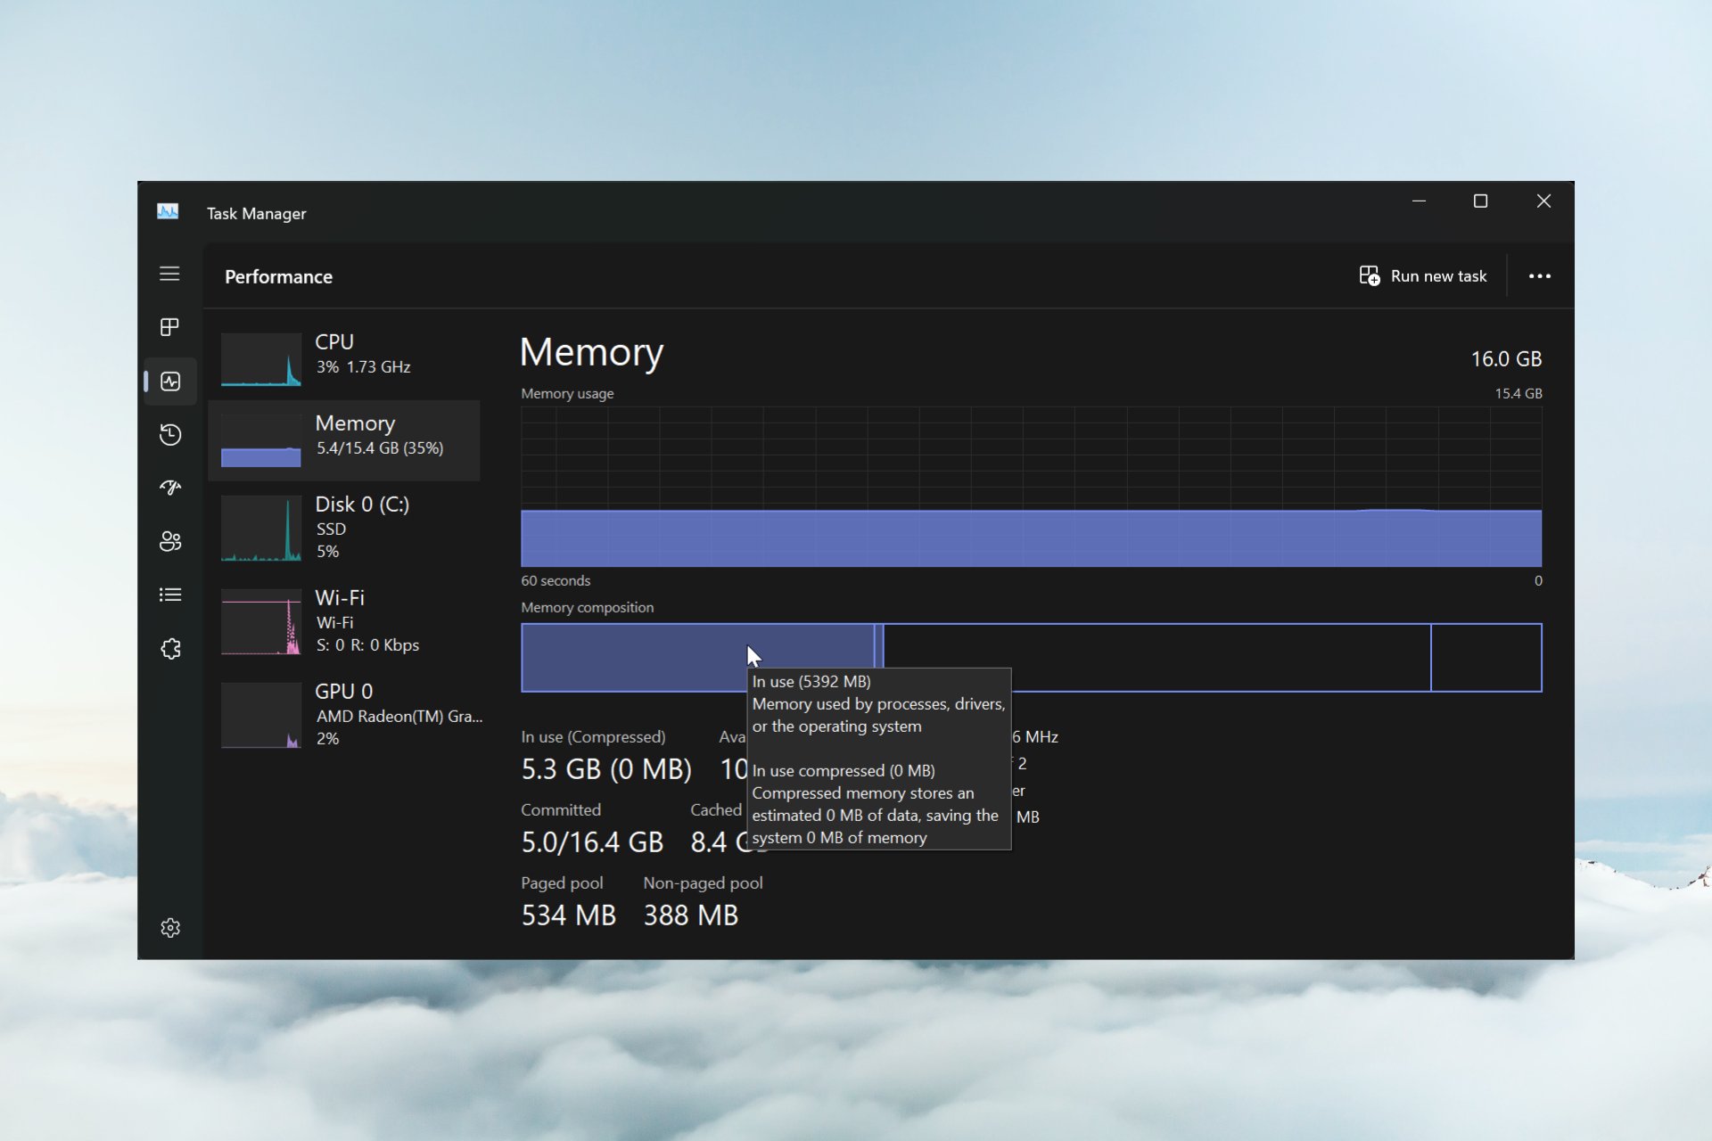Open Startup apps gauge icon

click(x=170, y=488)
